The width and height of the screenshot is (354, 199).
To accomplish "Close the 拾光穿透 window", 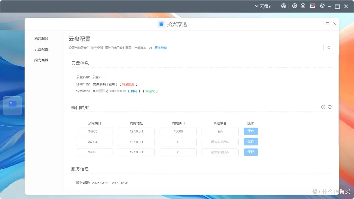I will 335,24.
